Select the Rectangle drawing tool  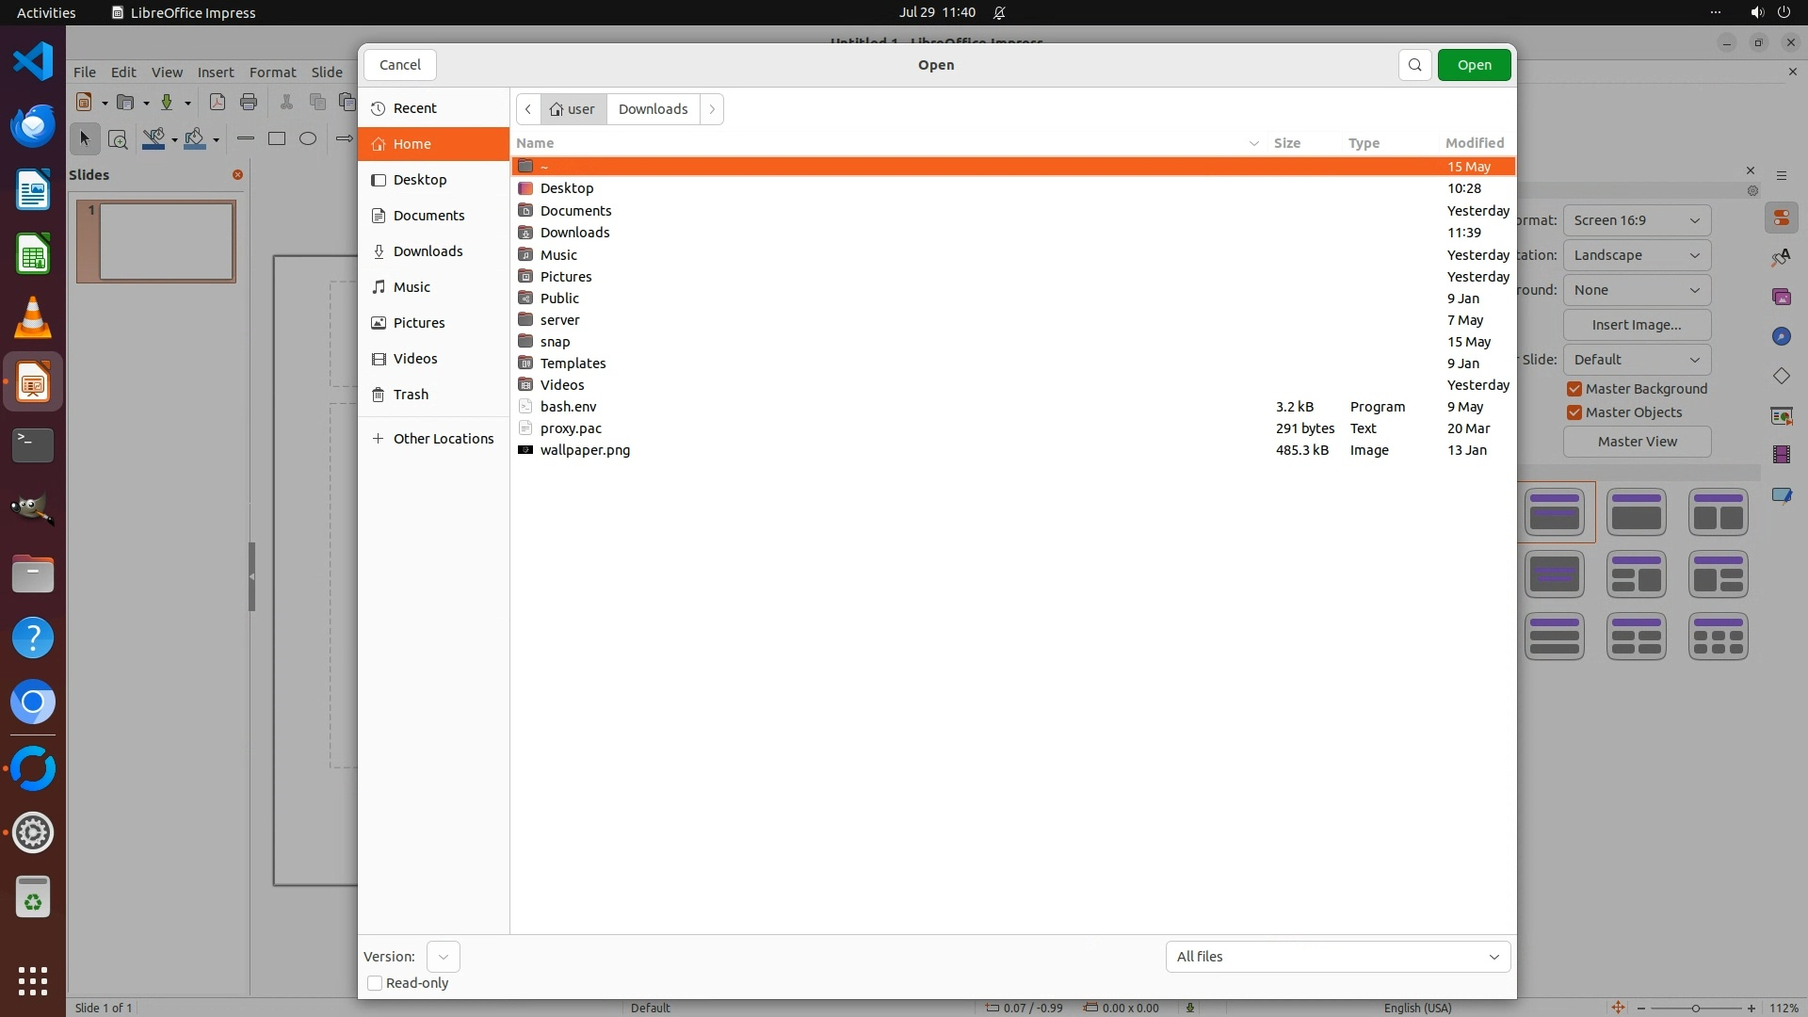(x=277, y=138)
